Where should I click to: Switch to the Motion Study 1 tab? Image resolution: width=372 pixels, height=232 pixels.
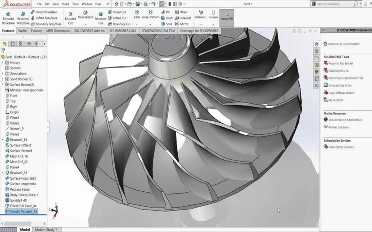pyautogui.click(x=46, y=229)
